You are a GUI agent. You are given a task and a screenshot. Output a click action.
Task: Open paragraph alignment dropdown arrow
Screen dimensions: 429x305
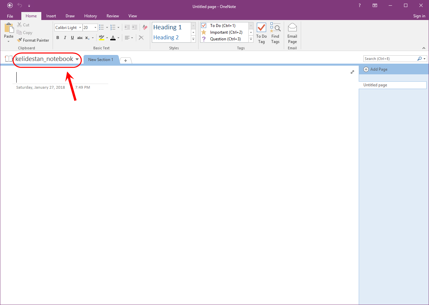click(132, 38)
